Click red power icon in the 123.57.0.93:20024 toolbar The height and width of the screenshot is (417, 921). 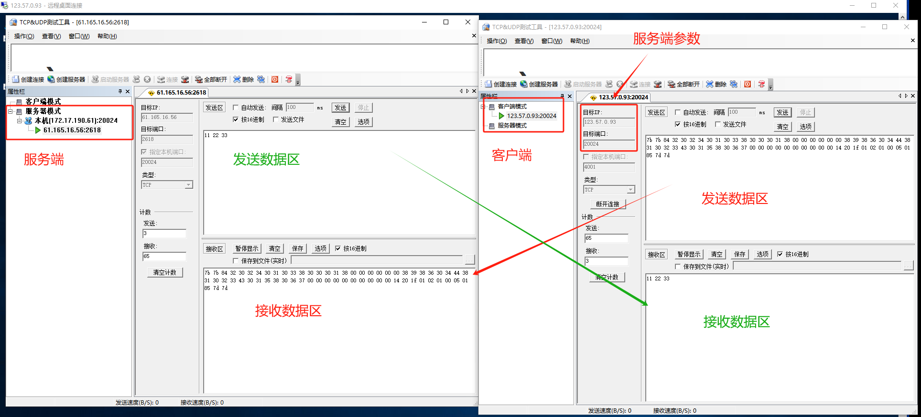(748, 84)
